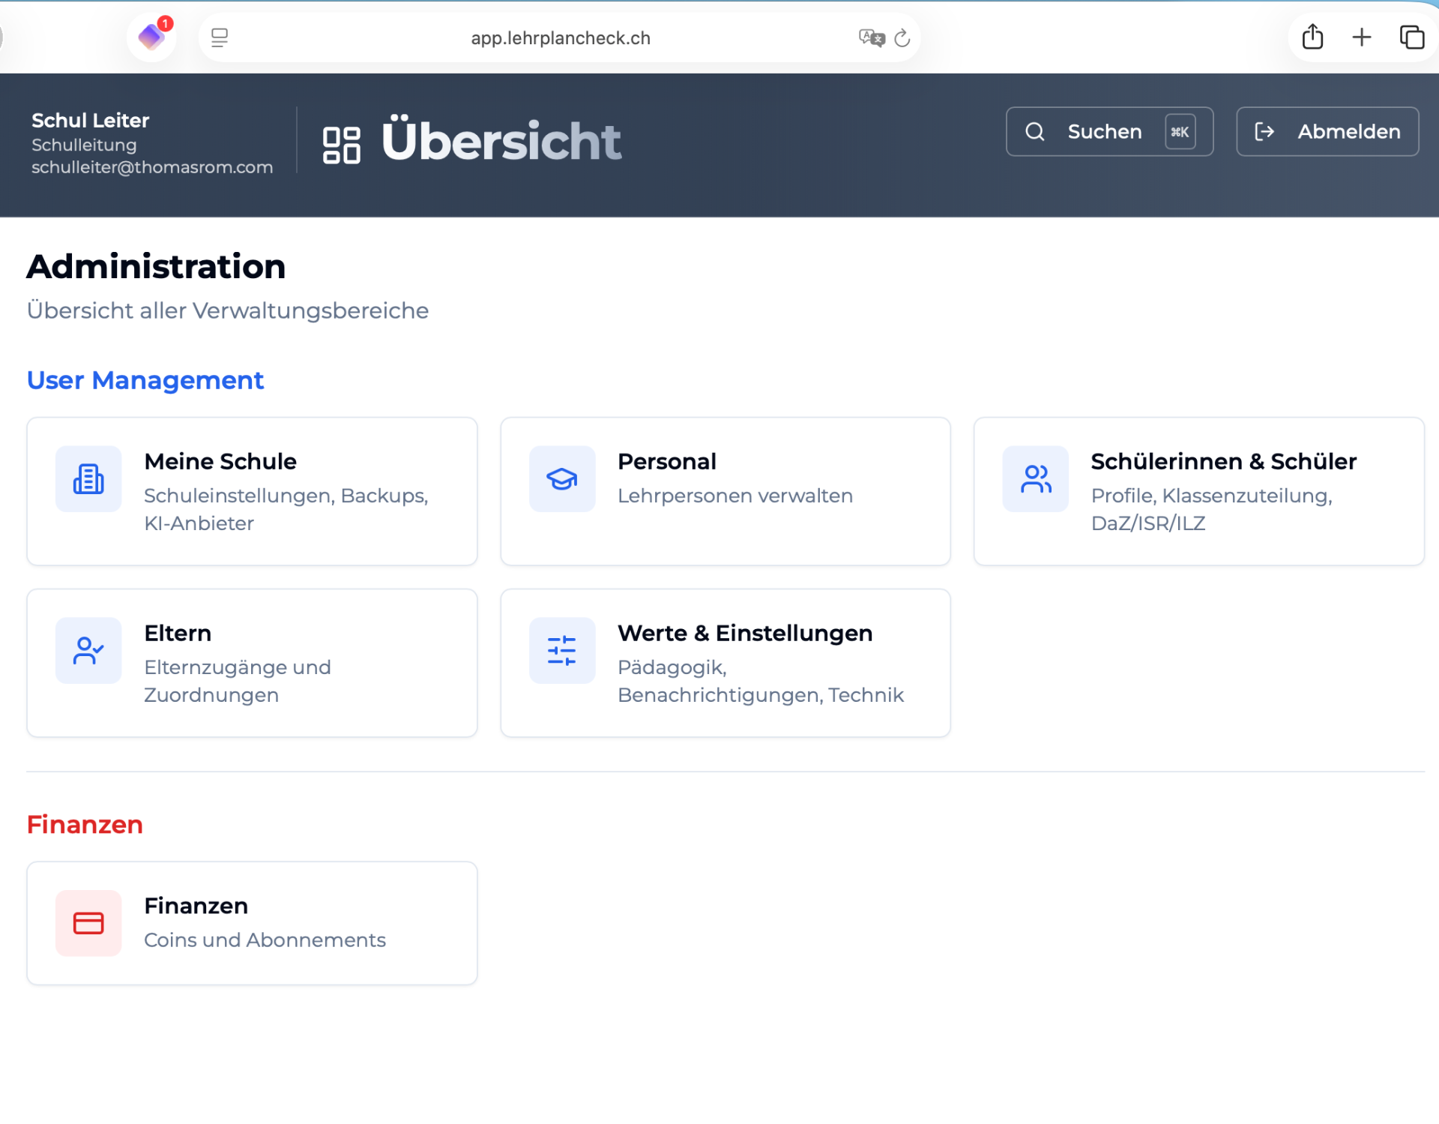Click the extension icon with red notification badge
Screen dimensions: 1439x1124
(152, 36)
